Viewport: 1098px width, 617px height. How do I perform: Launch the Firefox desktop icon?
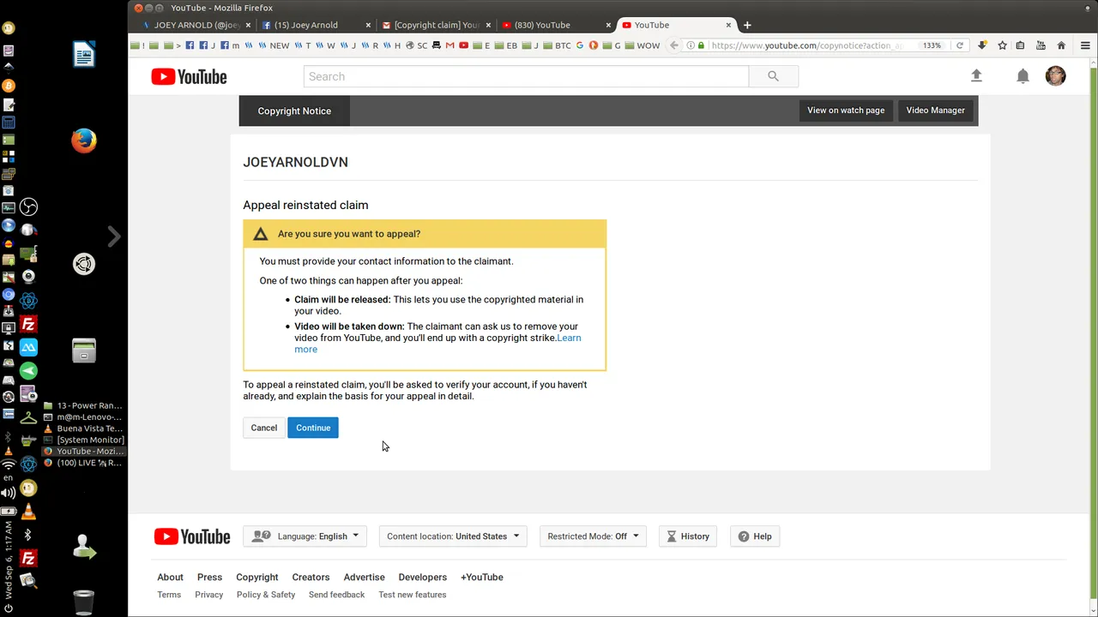pos(84,141)
